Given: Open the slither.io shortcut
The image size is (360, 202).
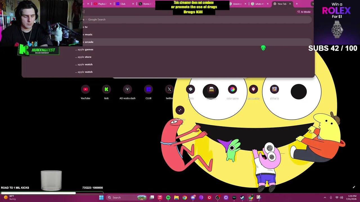Looking at the screenshot, I should (x=274, y=92).
